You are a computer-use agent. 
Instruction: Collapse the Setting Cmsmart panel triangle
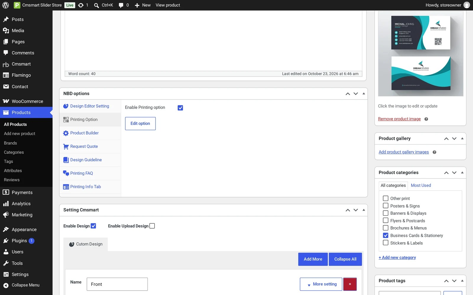364,210
